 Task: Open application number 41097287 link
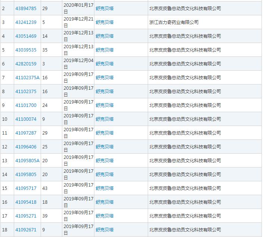coord(26,133)
